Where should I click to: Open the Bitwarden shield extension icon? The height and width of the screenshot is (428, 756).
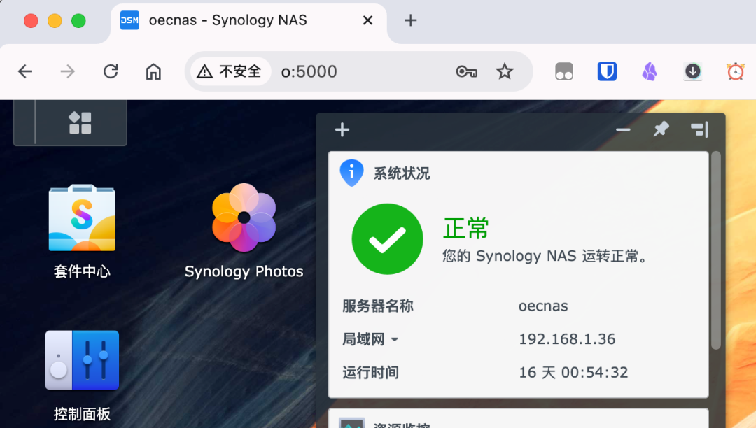pyautogui.click(x=608, y=71)
